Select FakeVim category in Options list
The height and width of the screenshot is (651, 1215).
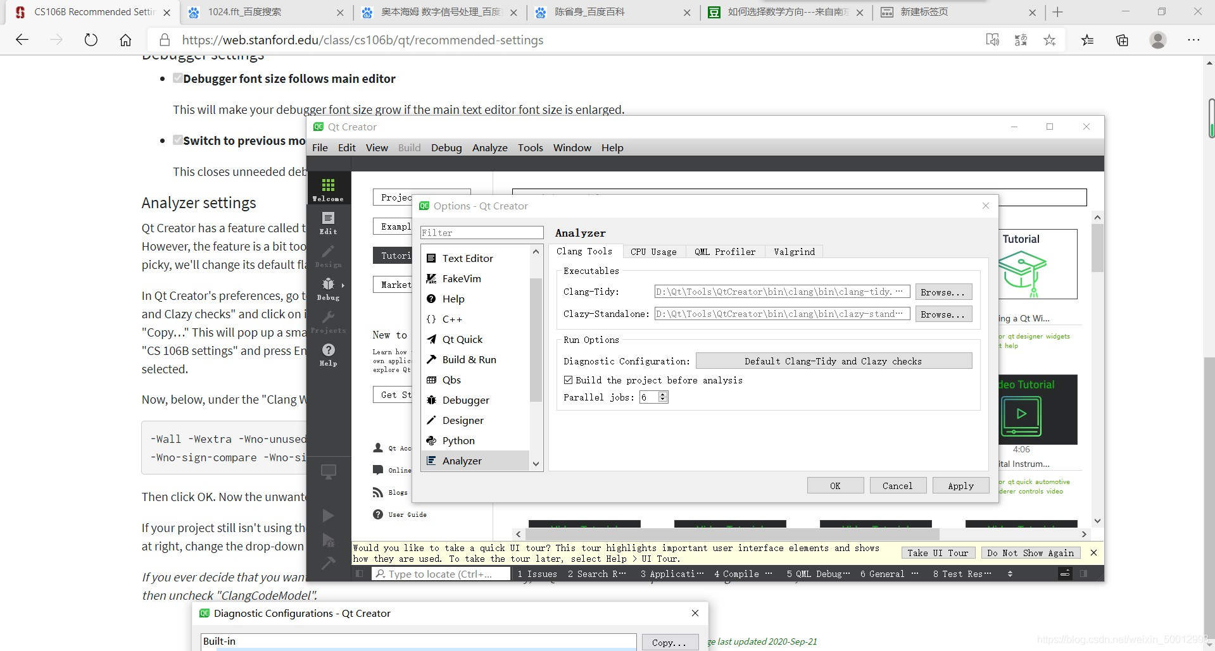[475, 278]
